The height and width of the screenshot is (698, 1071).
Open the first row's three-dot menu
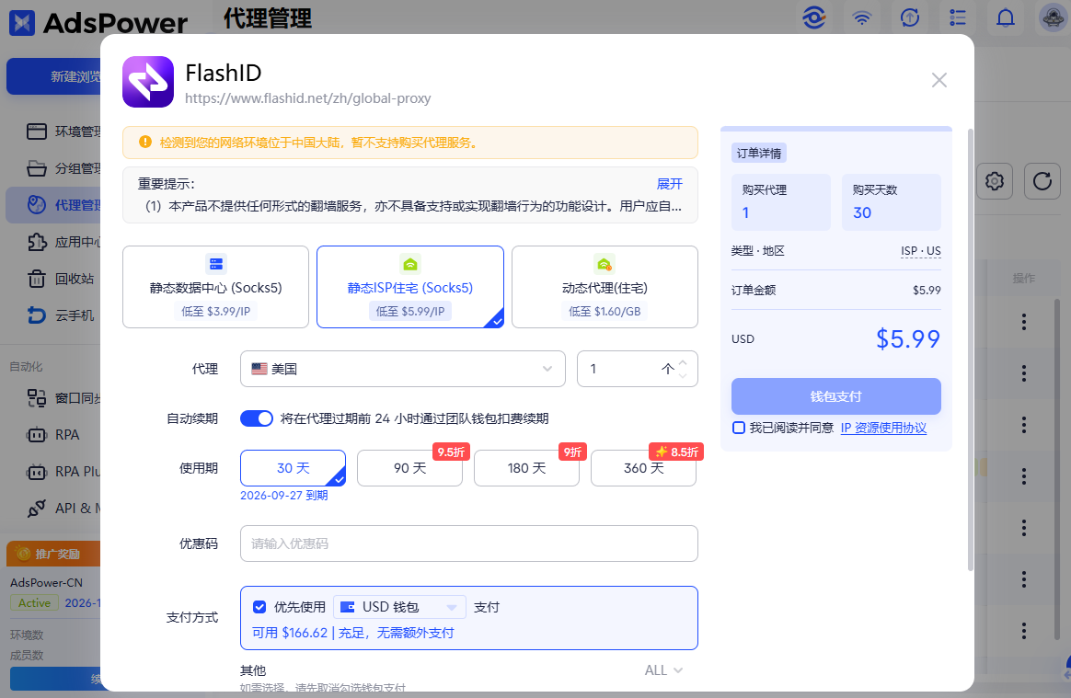[x=1024, y=322]
